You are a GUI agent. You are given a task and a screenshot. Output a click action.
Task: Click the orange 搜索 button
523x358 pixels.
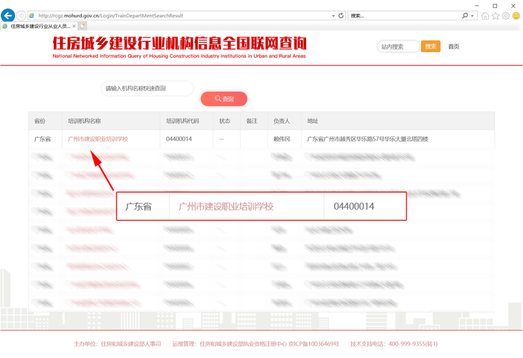click(x=431, y=46)
